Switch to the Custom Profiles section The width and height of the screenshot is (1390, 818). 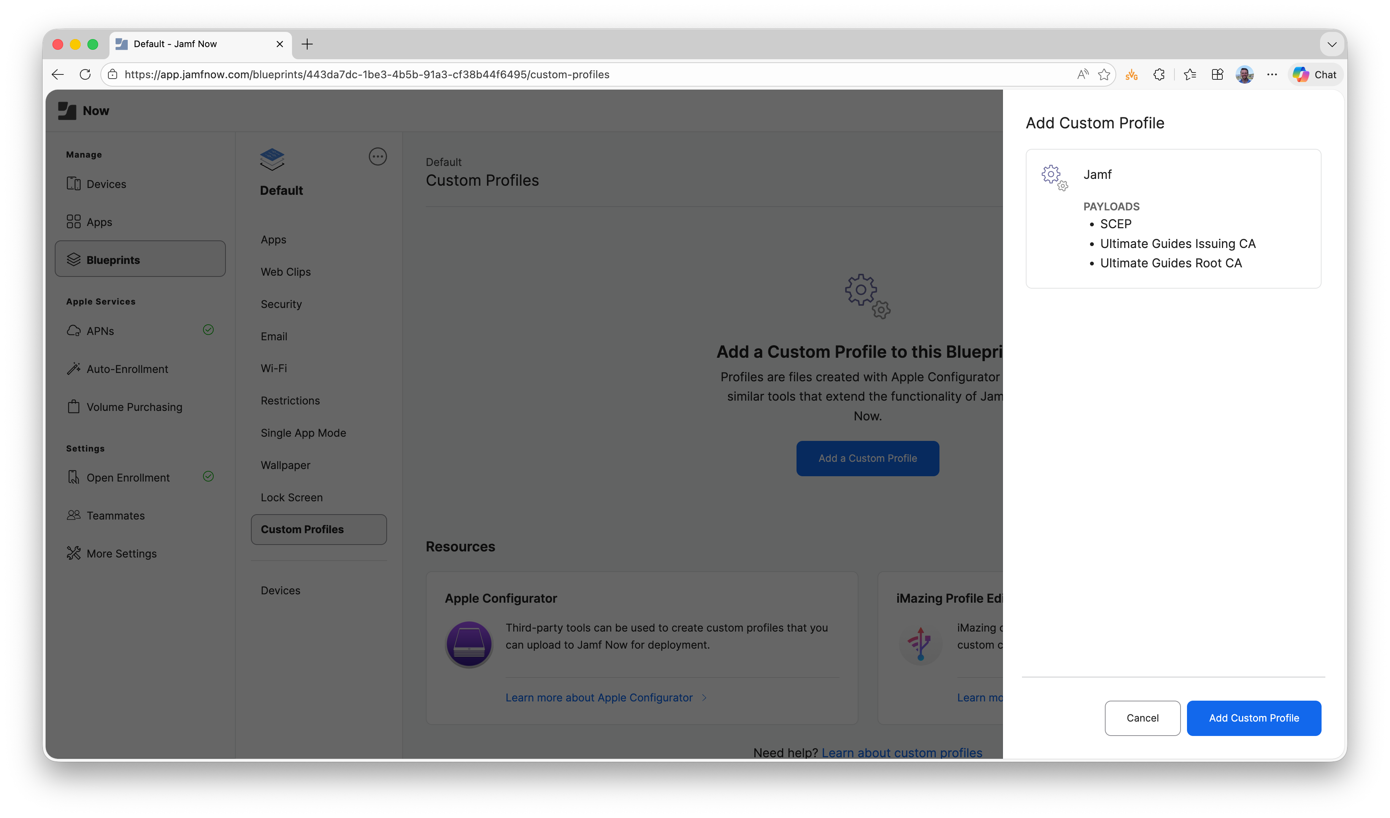click(302, 529)
